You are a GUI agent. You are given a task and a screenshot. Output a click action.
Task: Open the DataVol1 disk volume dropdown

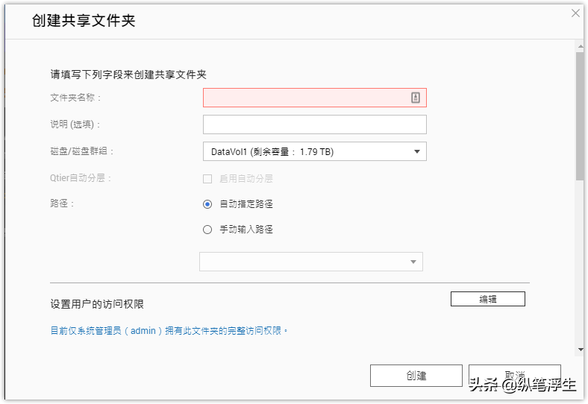pyautogui.click(x=315, y=151)
